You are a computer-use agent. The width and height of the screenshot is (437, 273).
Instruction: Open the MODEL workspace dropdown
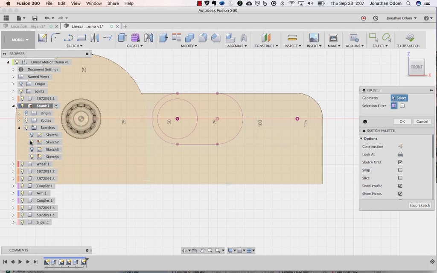point(20,40)
